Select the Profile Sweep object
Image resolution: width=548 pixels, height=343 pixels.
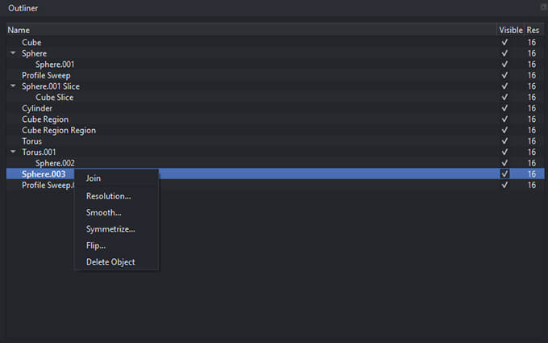tap(46, 75)
